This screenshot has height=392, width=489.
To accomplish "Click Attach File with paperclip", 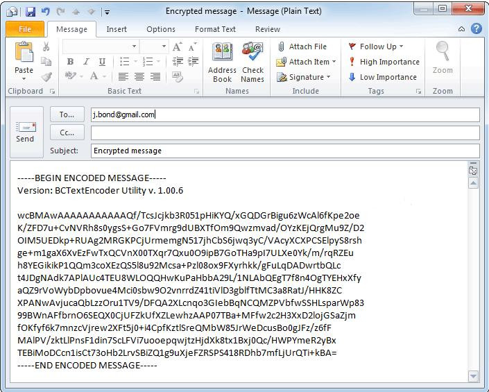I will 302,46.
